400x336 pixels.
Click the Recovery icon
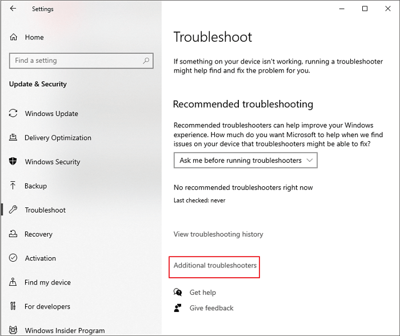[13, 234]
